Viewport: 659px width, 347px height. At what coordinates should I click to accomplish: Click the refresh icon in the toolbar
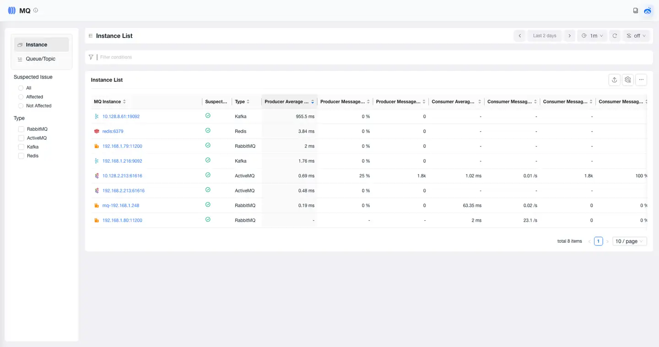615,36
